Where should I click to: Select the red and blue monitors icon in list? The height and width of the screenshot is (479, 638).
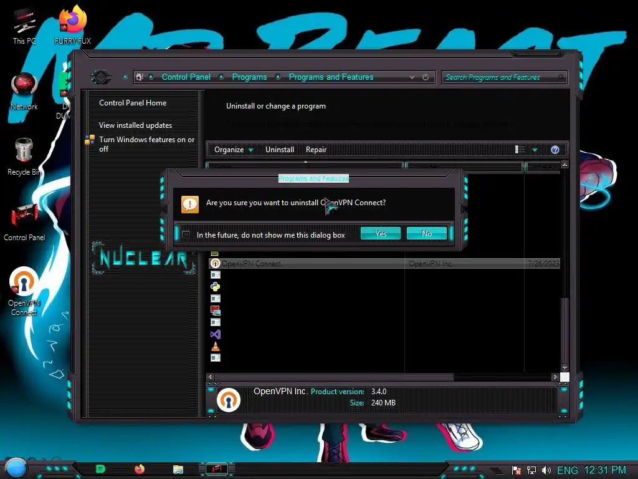tap(215, 311)
